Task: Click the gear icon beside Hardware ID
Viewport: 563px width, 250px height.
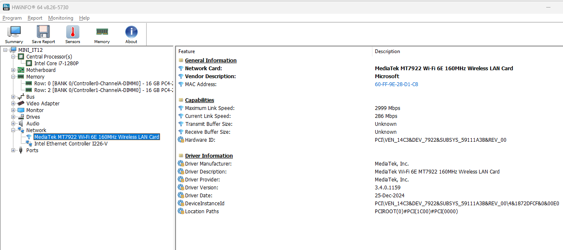Action: (x=181, y=140)
